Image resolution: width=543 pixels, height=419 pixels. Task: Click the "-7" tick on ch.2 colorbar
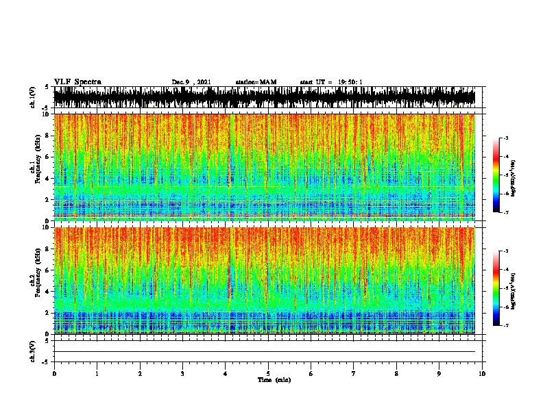click(x=506, y=325)
